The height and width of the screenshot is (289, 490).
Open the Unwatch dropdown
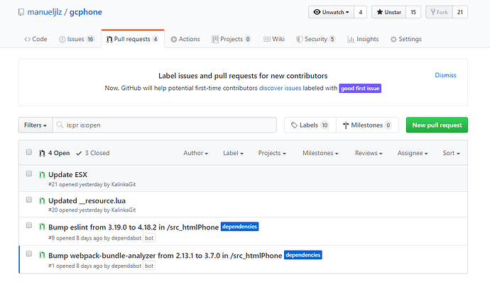[x=331, y=12]
